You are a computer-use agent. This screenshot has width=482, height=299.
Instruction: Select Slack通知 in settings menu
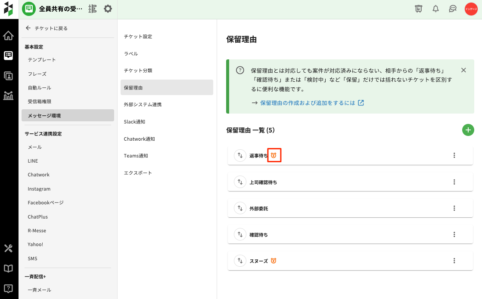point(134,122)
